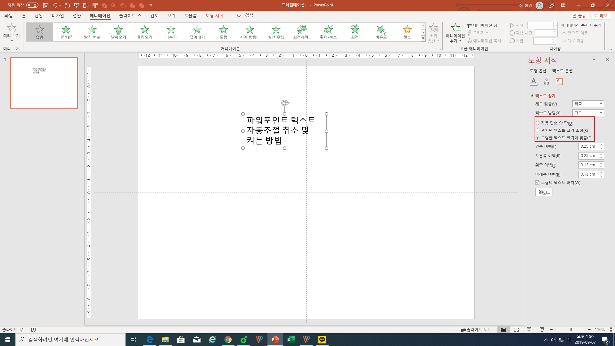Select the 펄스 emphasis animation
615x346 pixels.
coord(407,32)
